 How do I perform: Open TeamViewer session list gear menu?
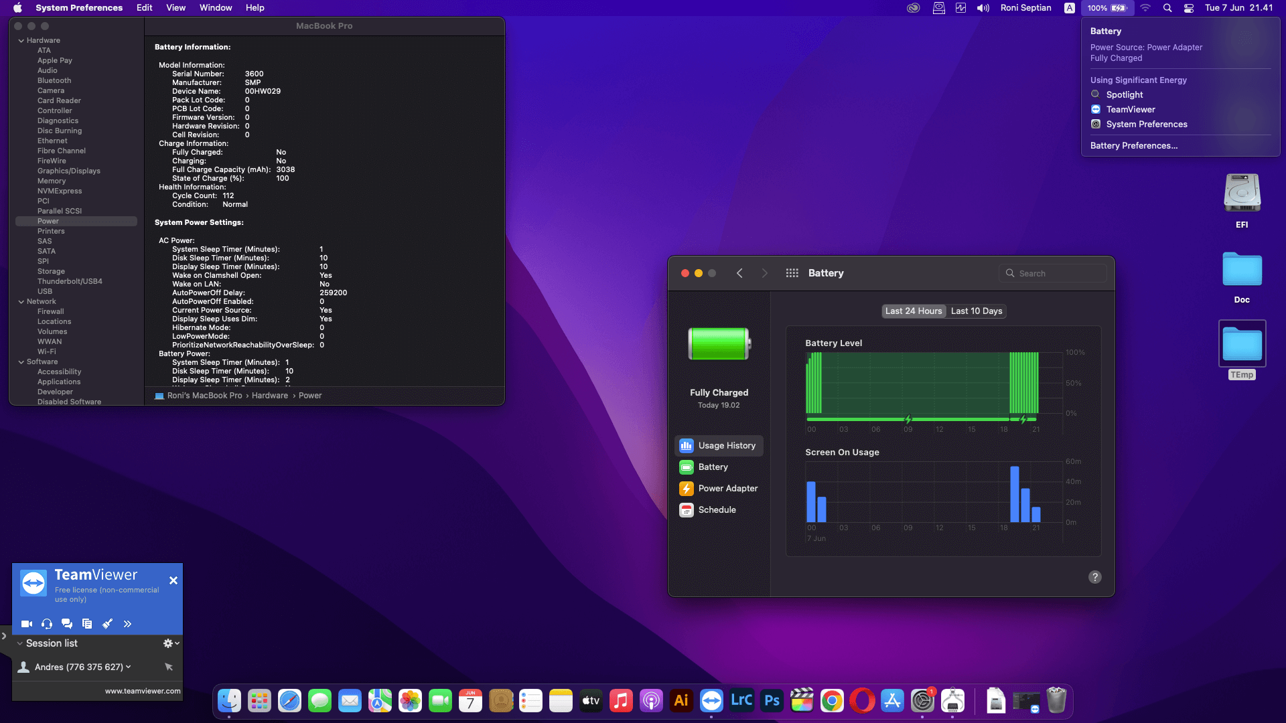(171, 643)
